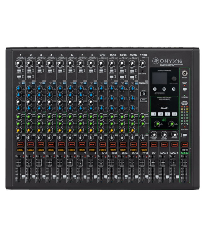Solo channel 5
This screenshot has width=205, height=236.
point(61,150)
